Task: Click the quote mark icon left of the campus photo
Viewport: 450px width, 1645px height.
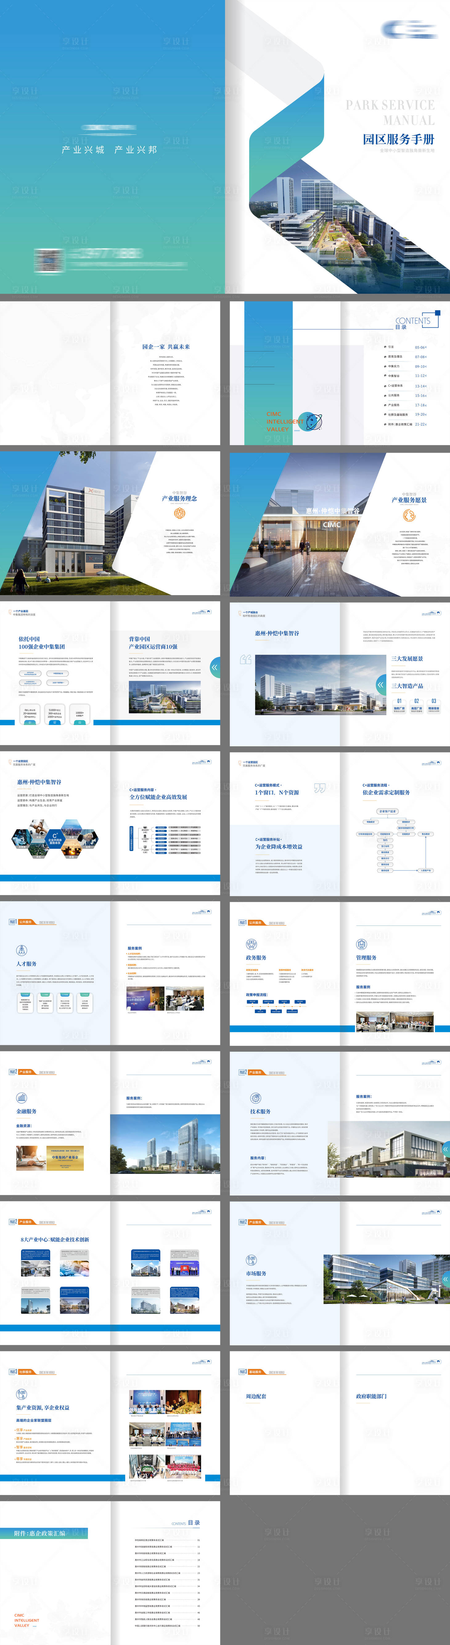Action: click(246, 660)
